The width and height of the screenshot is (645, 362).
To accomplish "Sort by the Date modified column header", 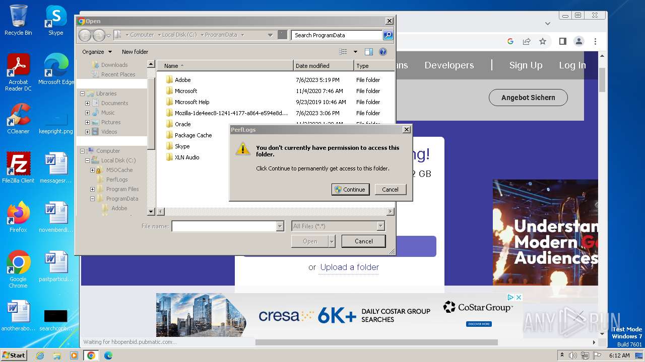I will [x=324, y=66].
